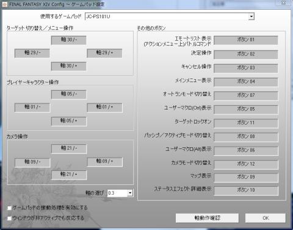Click the その他のボタン group label
Viewport: 293px width, 230px height.
[151, 28]
